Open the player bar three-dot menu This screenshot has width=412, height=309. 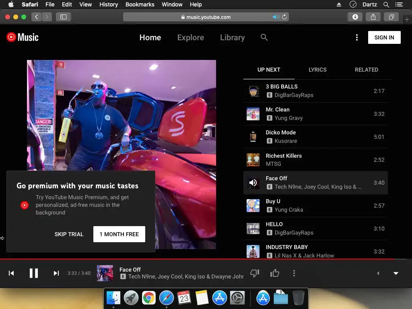coord(294,273)
